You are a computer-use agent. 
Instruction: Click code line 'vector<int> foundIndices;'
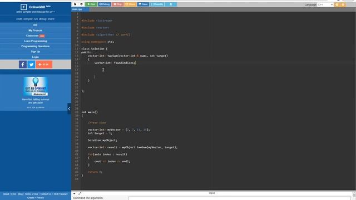[115, 63]
